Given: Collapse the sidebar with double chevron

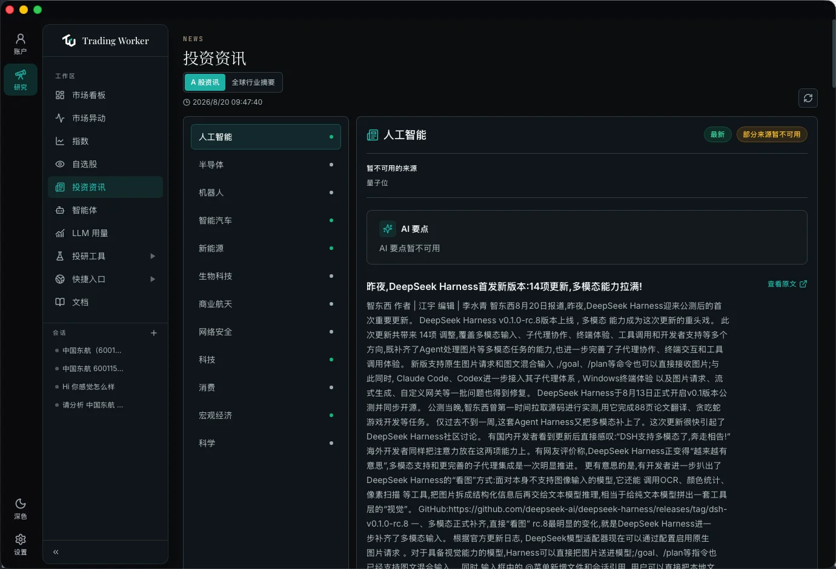Looking at the screenshot, I should point(56,552).
